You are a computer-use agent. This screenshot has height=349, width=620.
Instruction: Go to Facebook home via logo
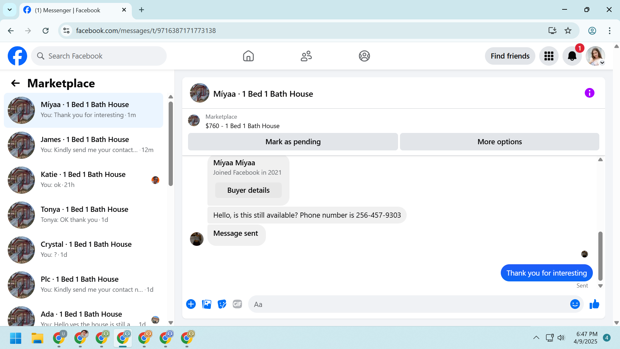[17, 56]
